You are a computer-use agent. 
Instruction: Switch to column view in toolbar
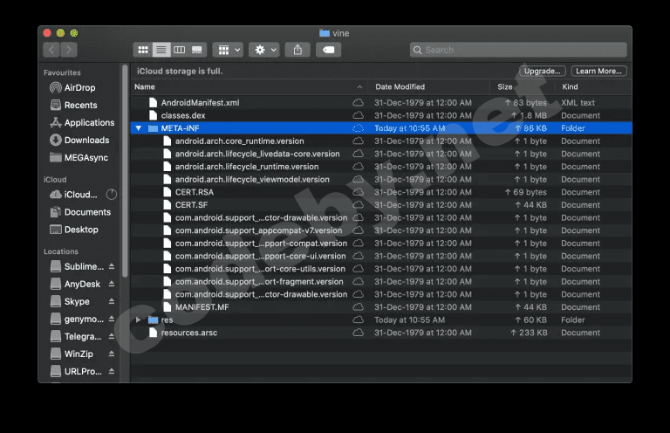point(179,50)
